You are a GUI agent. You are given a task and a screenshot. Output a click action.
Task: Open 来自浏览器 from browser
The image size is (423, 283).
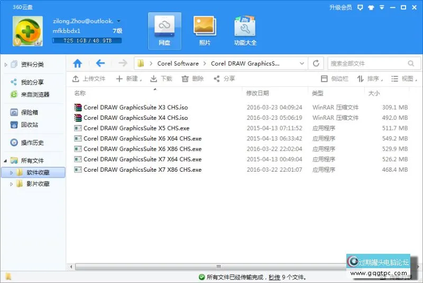click(x=35, y=94)
